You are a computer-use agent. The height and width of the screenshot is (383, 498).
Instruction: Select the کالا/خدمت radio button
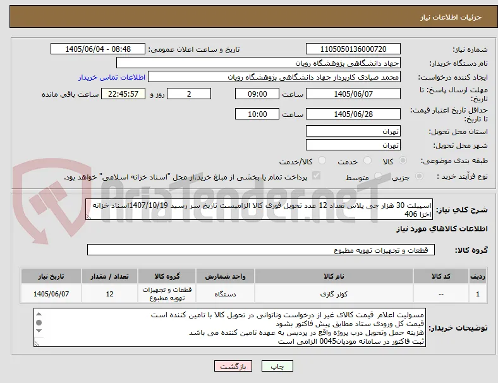pos(322,161)
